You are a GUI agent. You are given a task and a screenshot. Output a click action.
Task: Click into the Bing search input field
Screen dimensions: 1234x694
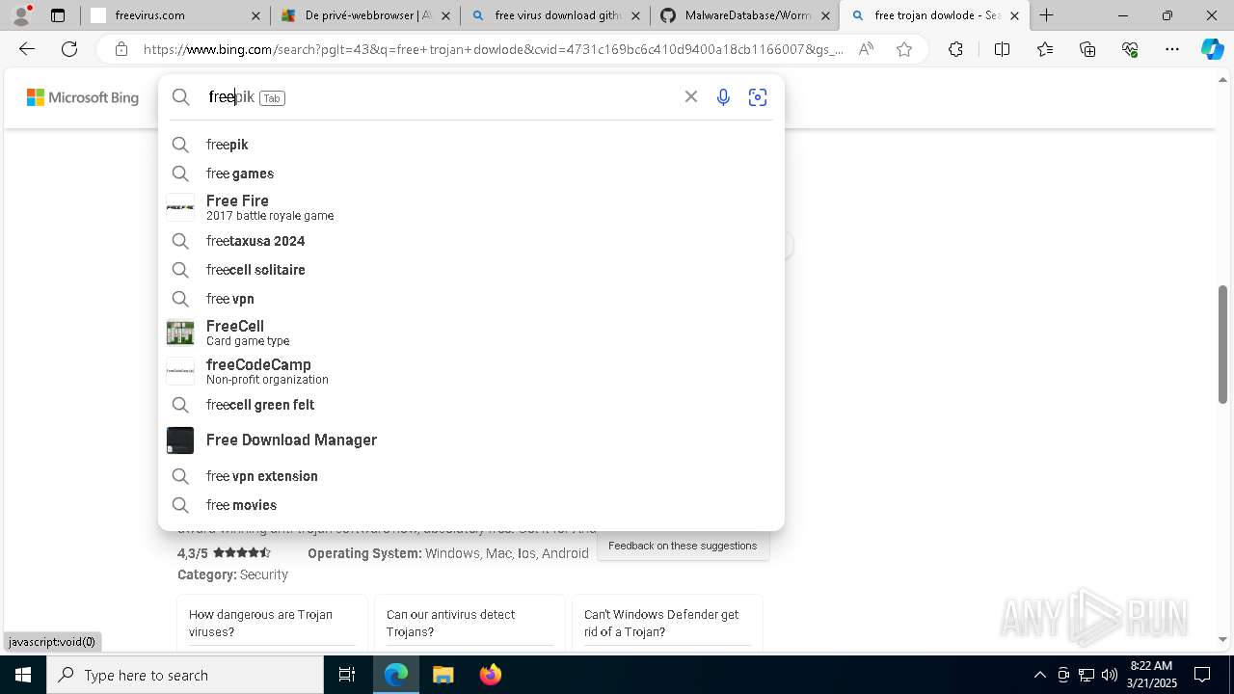439,97
